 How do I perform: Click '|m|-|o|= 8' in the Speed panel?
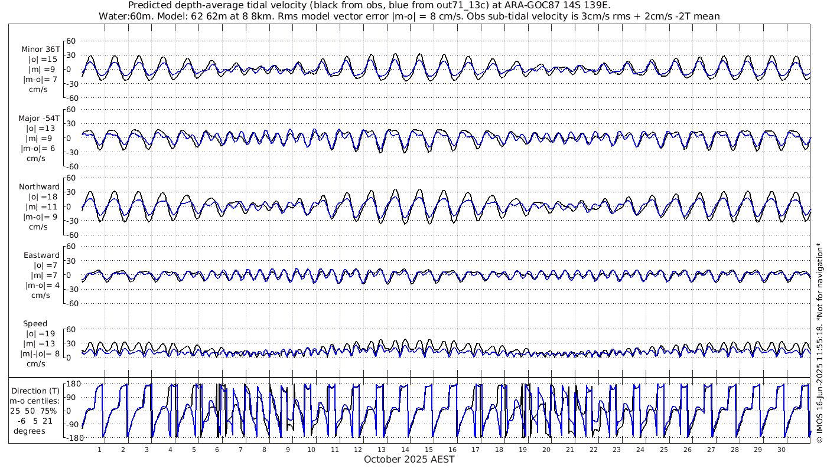point(40,353)
